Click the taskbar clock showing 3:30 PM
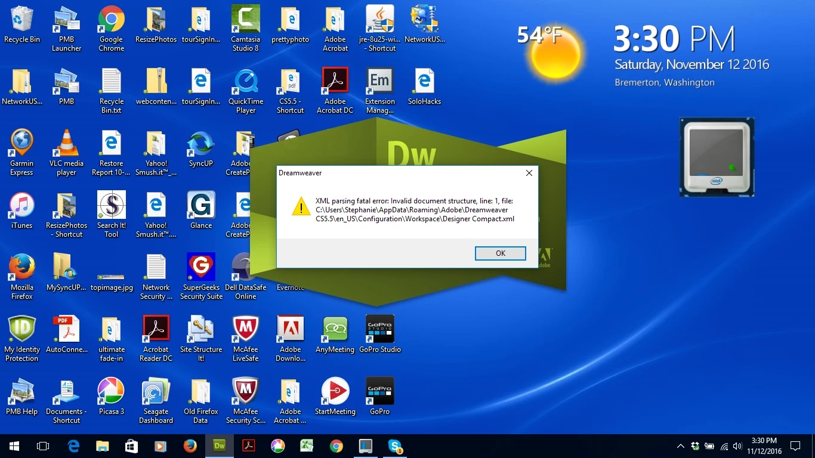The width and height of the screenshot is (815, 458). [x=764, y=446]
